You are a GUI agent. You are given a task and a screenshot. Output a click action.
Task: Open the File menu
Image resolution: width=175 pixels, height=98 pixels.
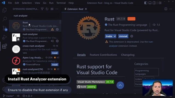click(x=10, y=3)
